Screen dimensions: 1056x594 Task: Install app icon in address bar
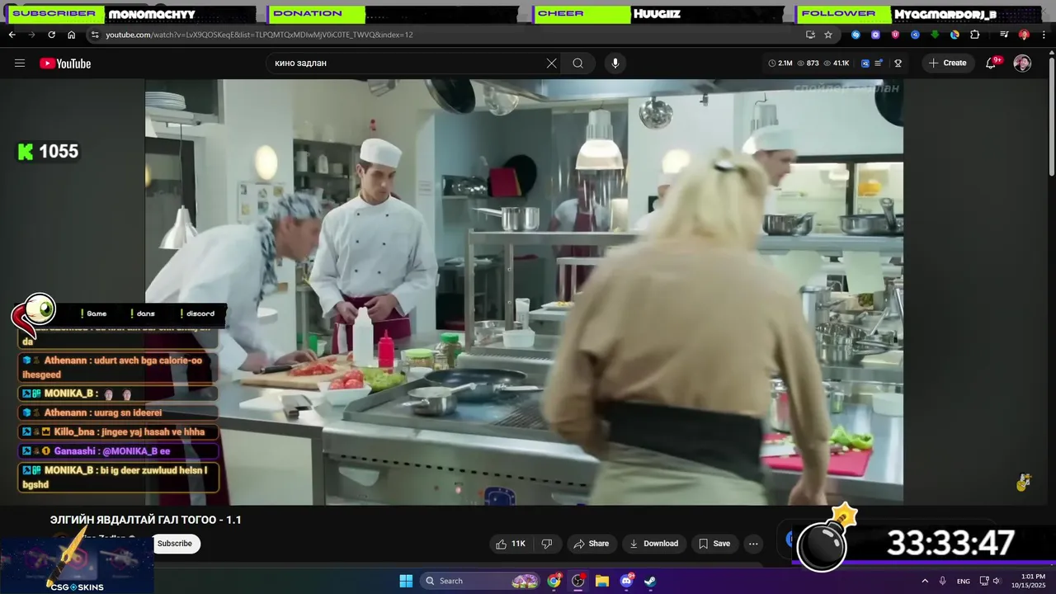810,35
